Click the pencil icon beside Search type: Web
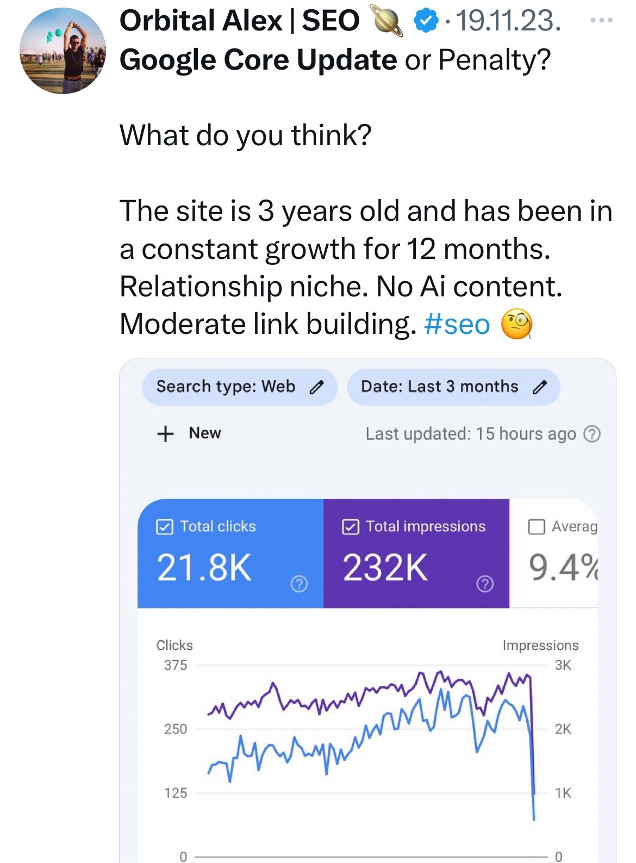The height and width of the screenshot is (863, 636). coord(316,387)
